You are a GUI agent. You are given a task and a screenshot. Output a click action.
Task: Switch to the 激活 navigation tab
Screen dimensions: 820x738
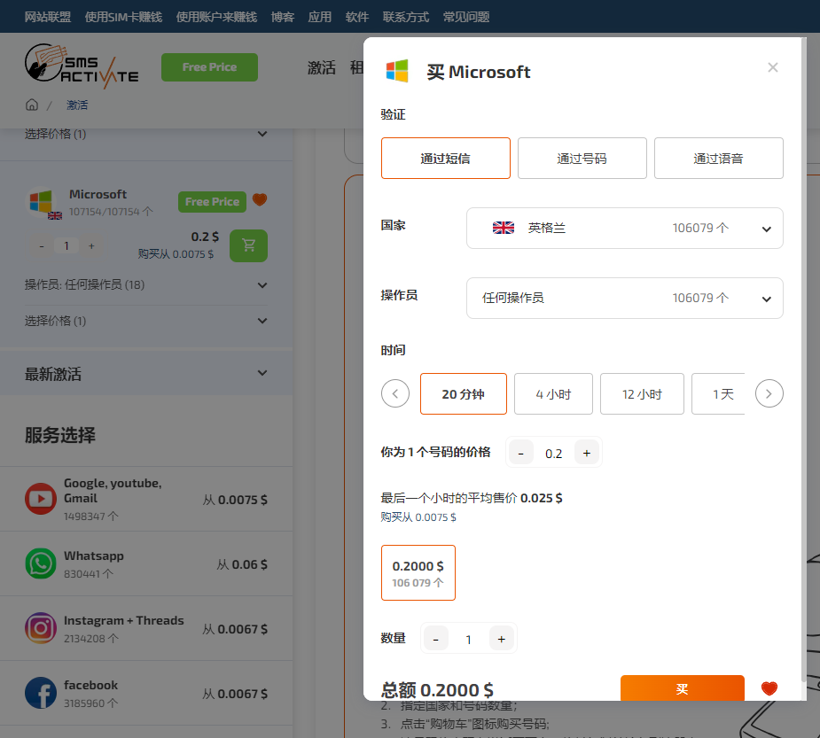[322, 67]
